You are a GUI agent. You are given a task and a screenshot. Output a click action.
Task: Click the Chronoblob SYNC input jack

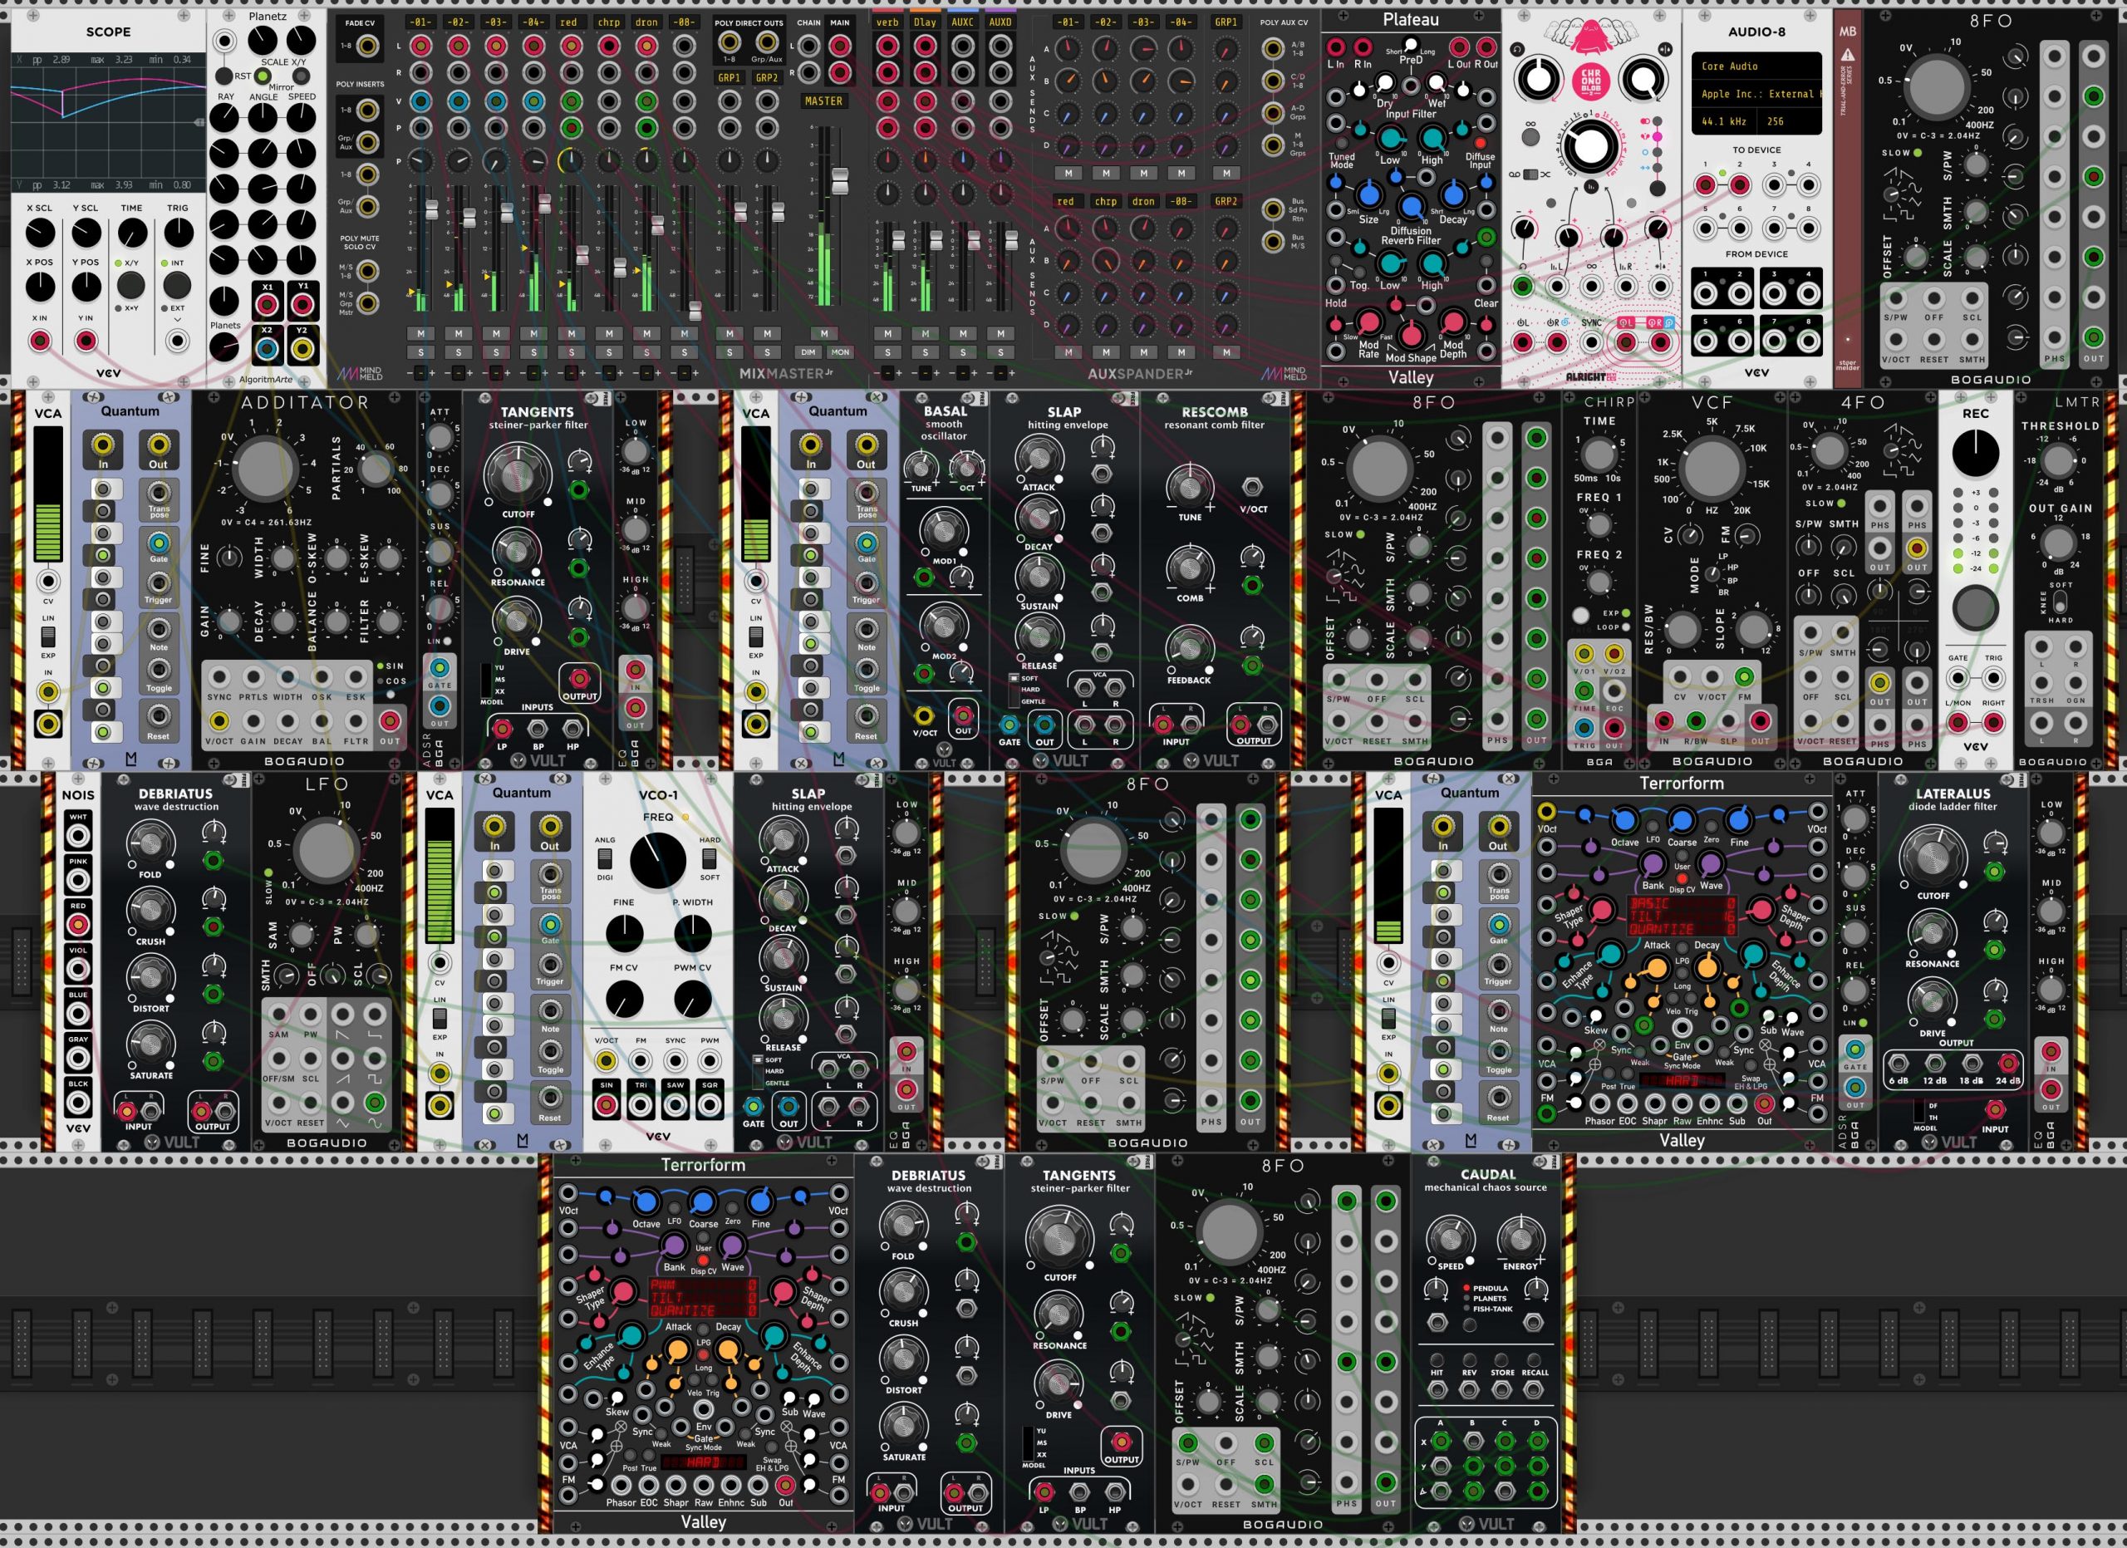pos(1591,342)
